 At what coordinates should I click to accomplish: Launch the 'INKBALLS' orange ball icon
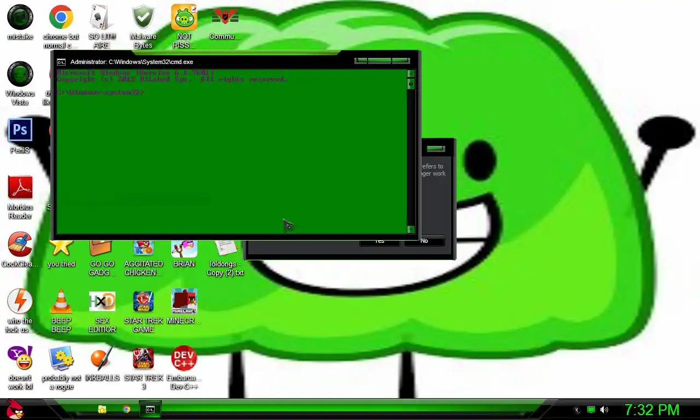point(102,364)
